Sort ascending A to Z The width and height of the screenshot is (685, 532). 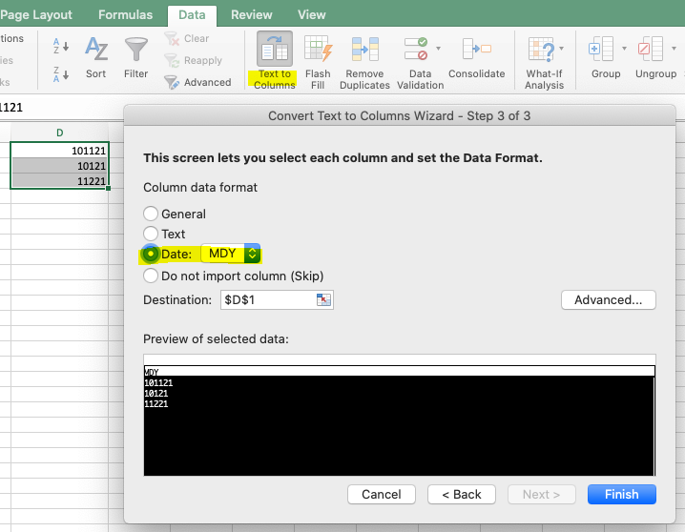tap(61, 46)
